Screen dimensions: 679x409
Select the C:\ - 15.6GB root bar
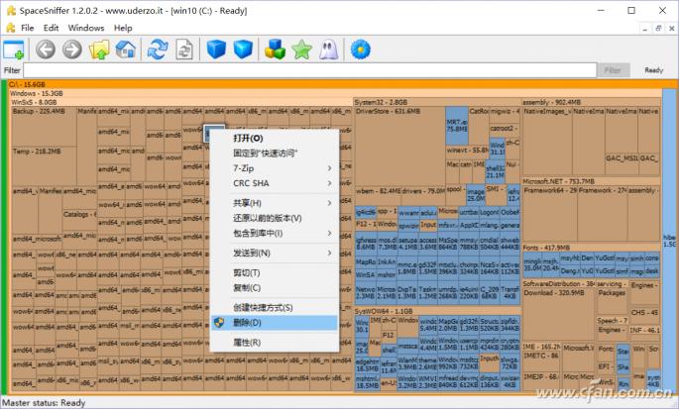click(342, 84)
